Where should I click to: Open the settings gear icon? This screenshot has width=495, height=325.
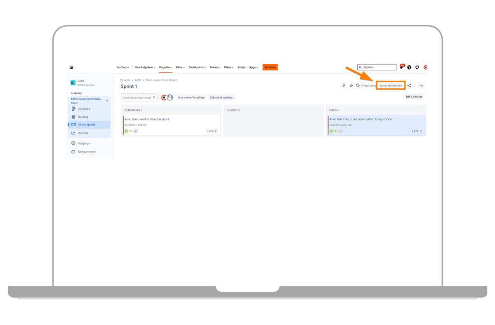click(417, 67)
